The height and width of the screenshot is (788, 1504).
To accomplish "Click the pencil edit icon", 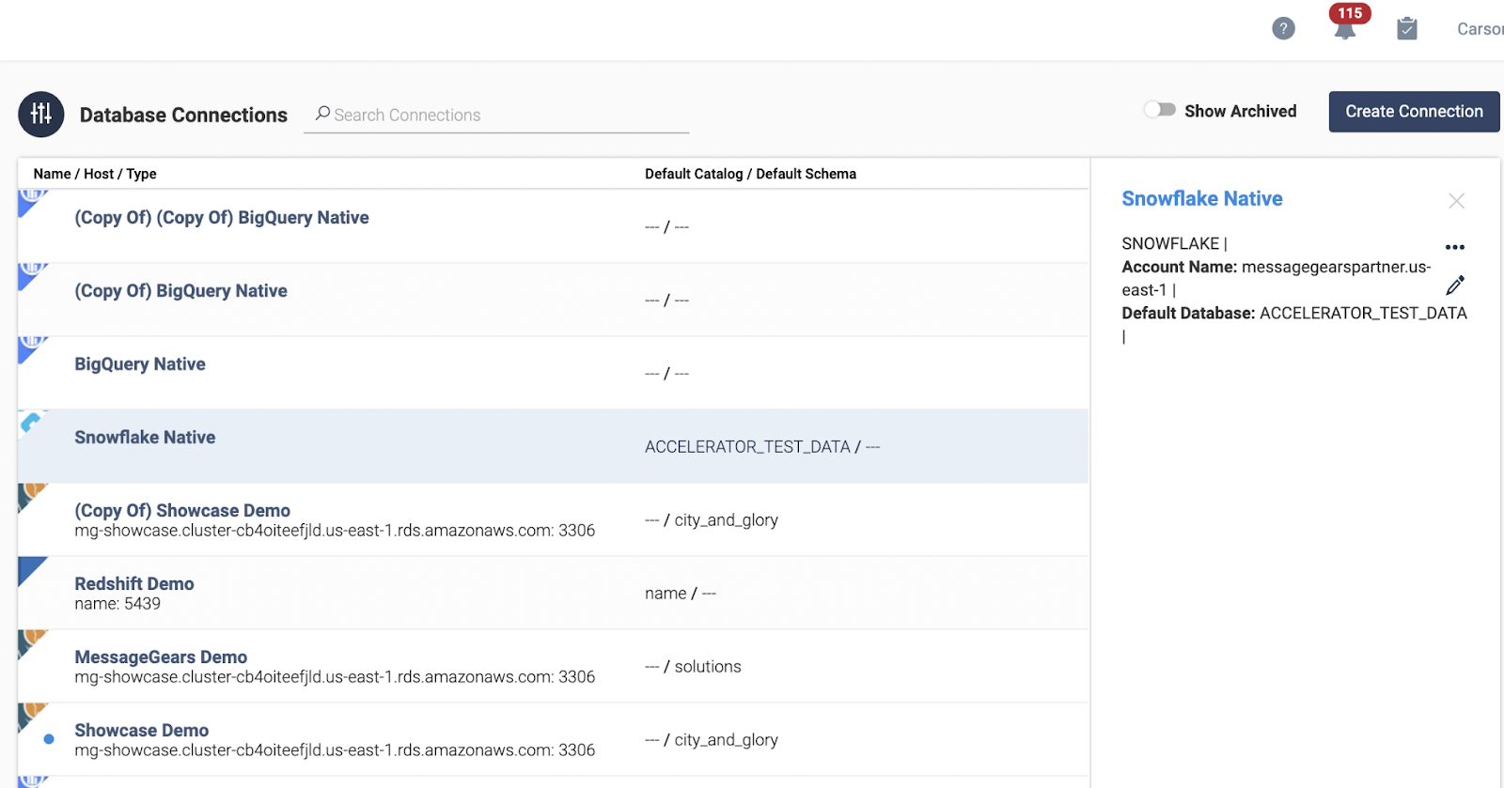I will [x=1455, y=285].
